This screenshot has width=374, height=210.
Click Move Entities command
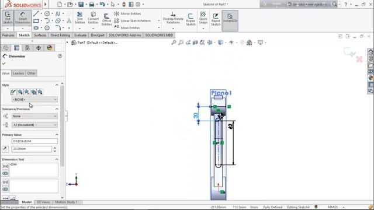[x=127, y=28]
